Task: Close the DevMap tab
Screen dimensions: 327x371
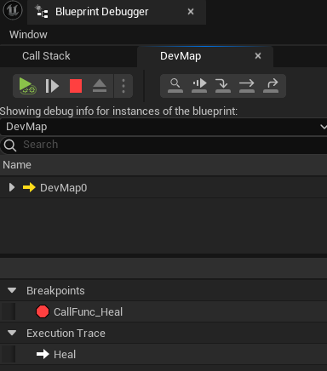Action: tap(258, 56)
